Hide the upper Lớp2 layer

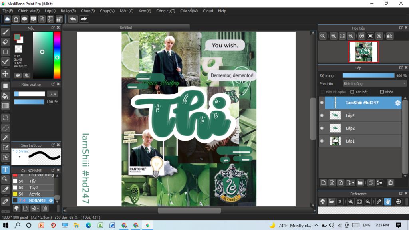(322, 115)
